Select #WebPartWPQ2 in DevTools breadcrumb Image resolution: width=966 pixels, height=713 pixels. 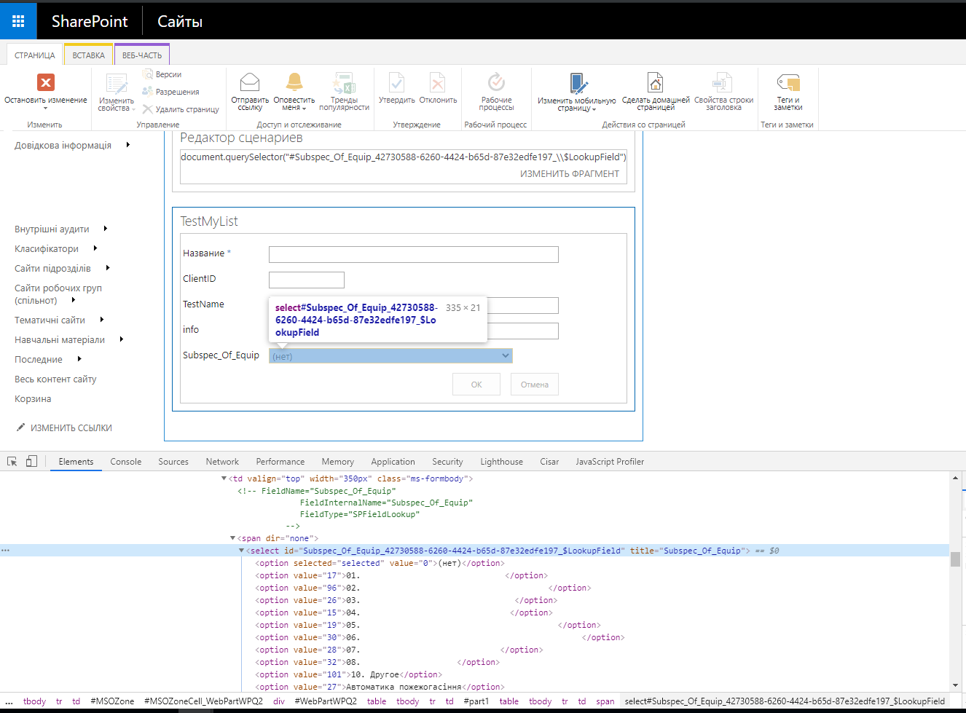[326, 701]
